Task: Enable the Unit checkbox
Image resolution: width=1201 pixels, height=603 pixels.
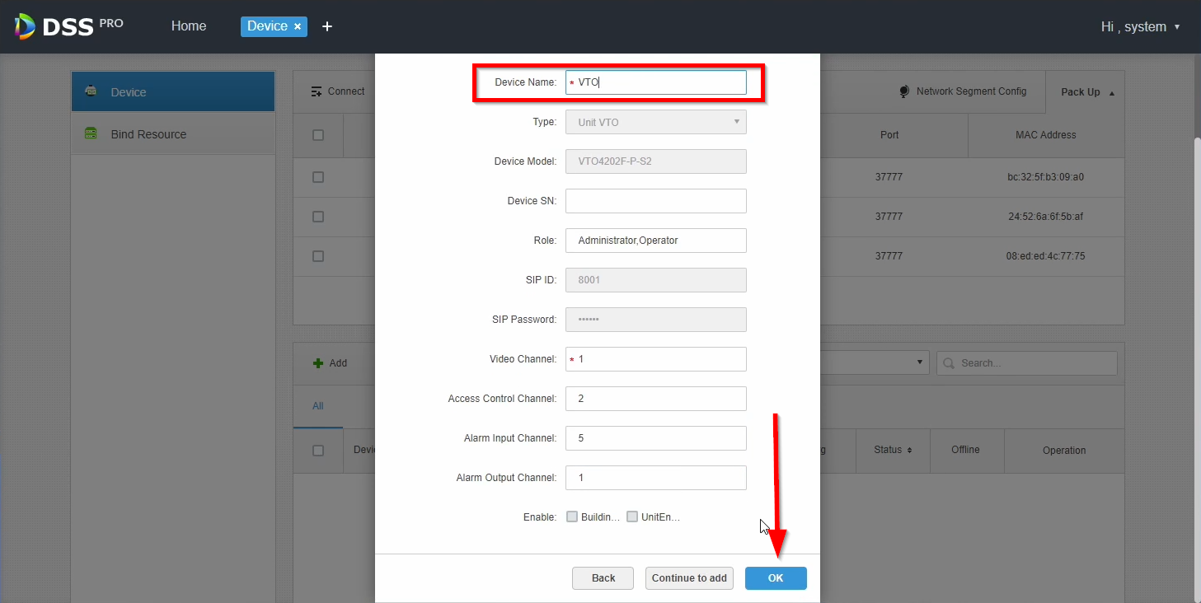Action: click(x=632, y=517)
